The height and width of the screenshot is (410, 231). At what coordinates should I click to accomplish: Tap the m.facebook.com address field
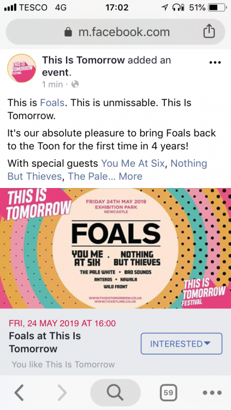[x=115, y=32]
